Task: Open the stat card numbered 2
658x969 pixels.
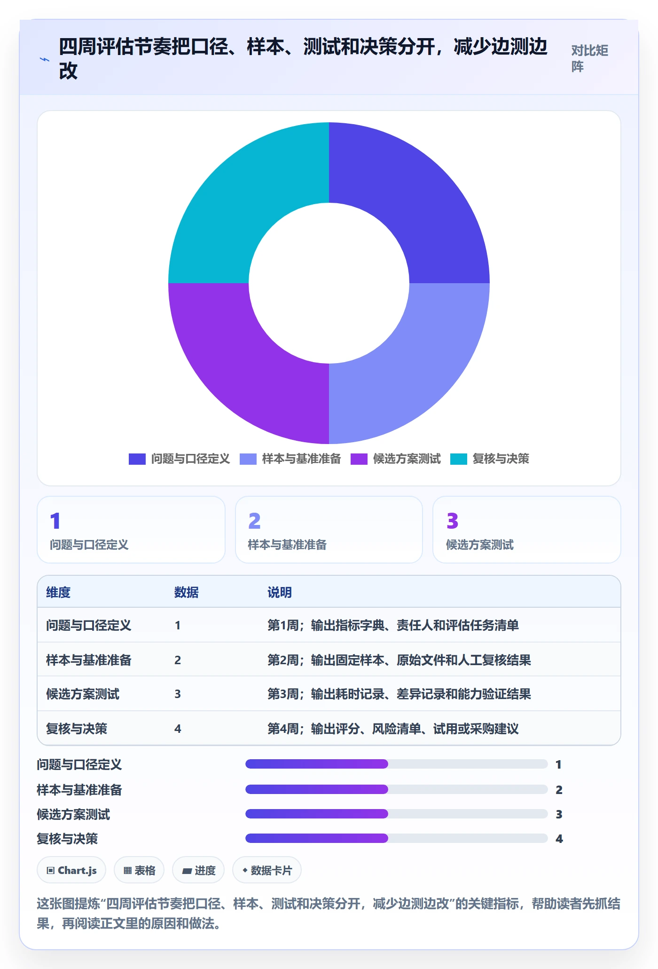Action: [329, 530]
